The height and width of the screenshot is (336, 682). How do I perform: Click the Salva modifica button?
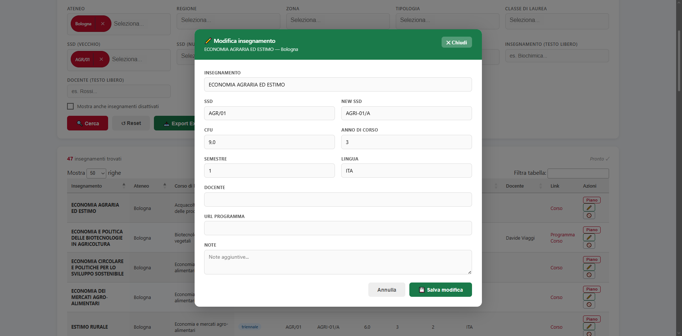(440, 290)
